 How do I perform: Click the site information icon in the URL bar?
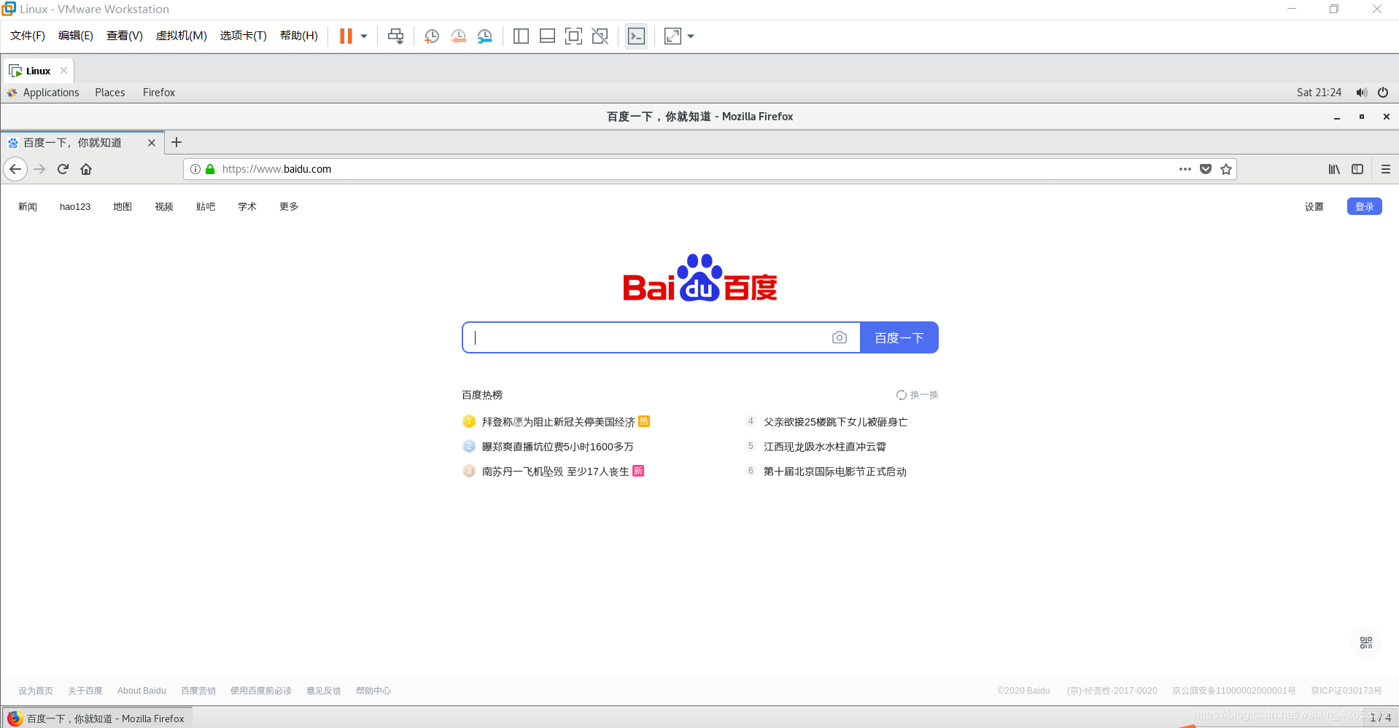point(195,169)
